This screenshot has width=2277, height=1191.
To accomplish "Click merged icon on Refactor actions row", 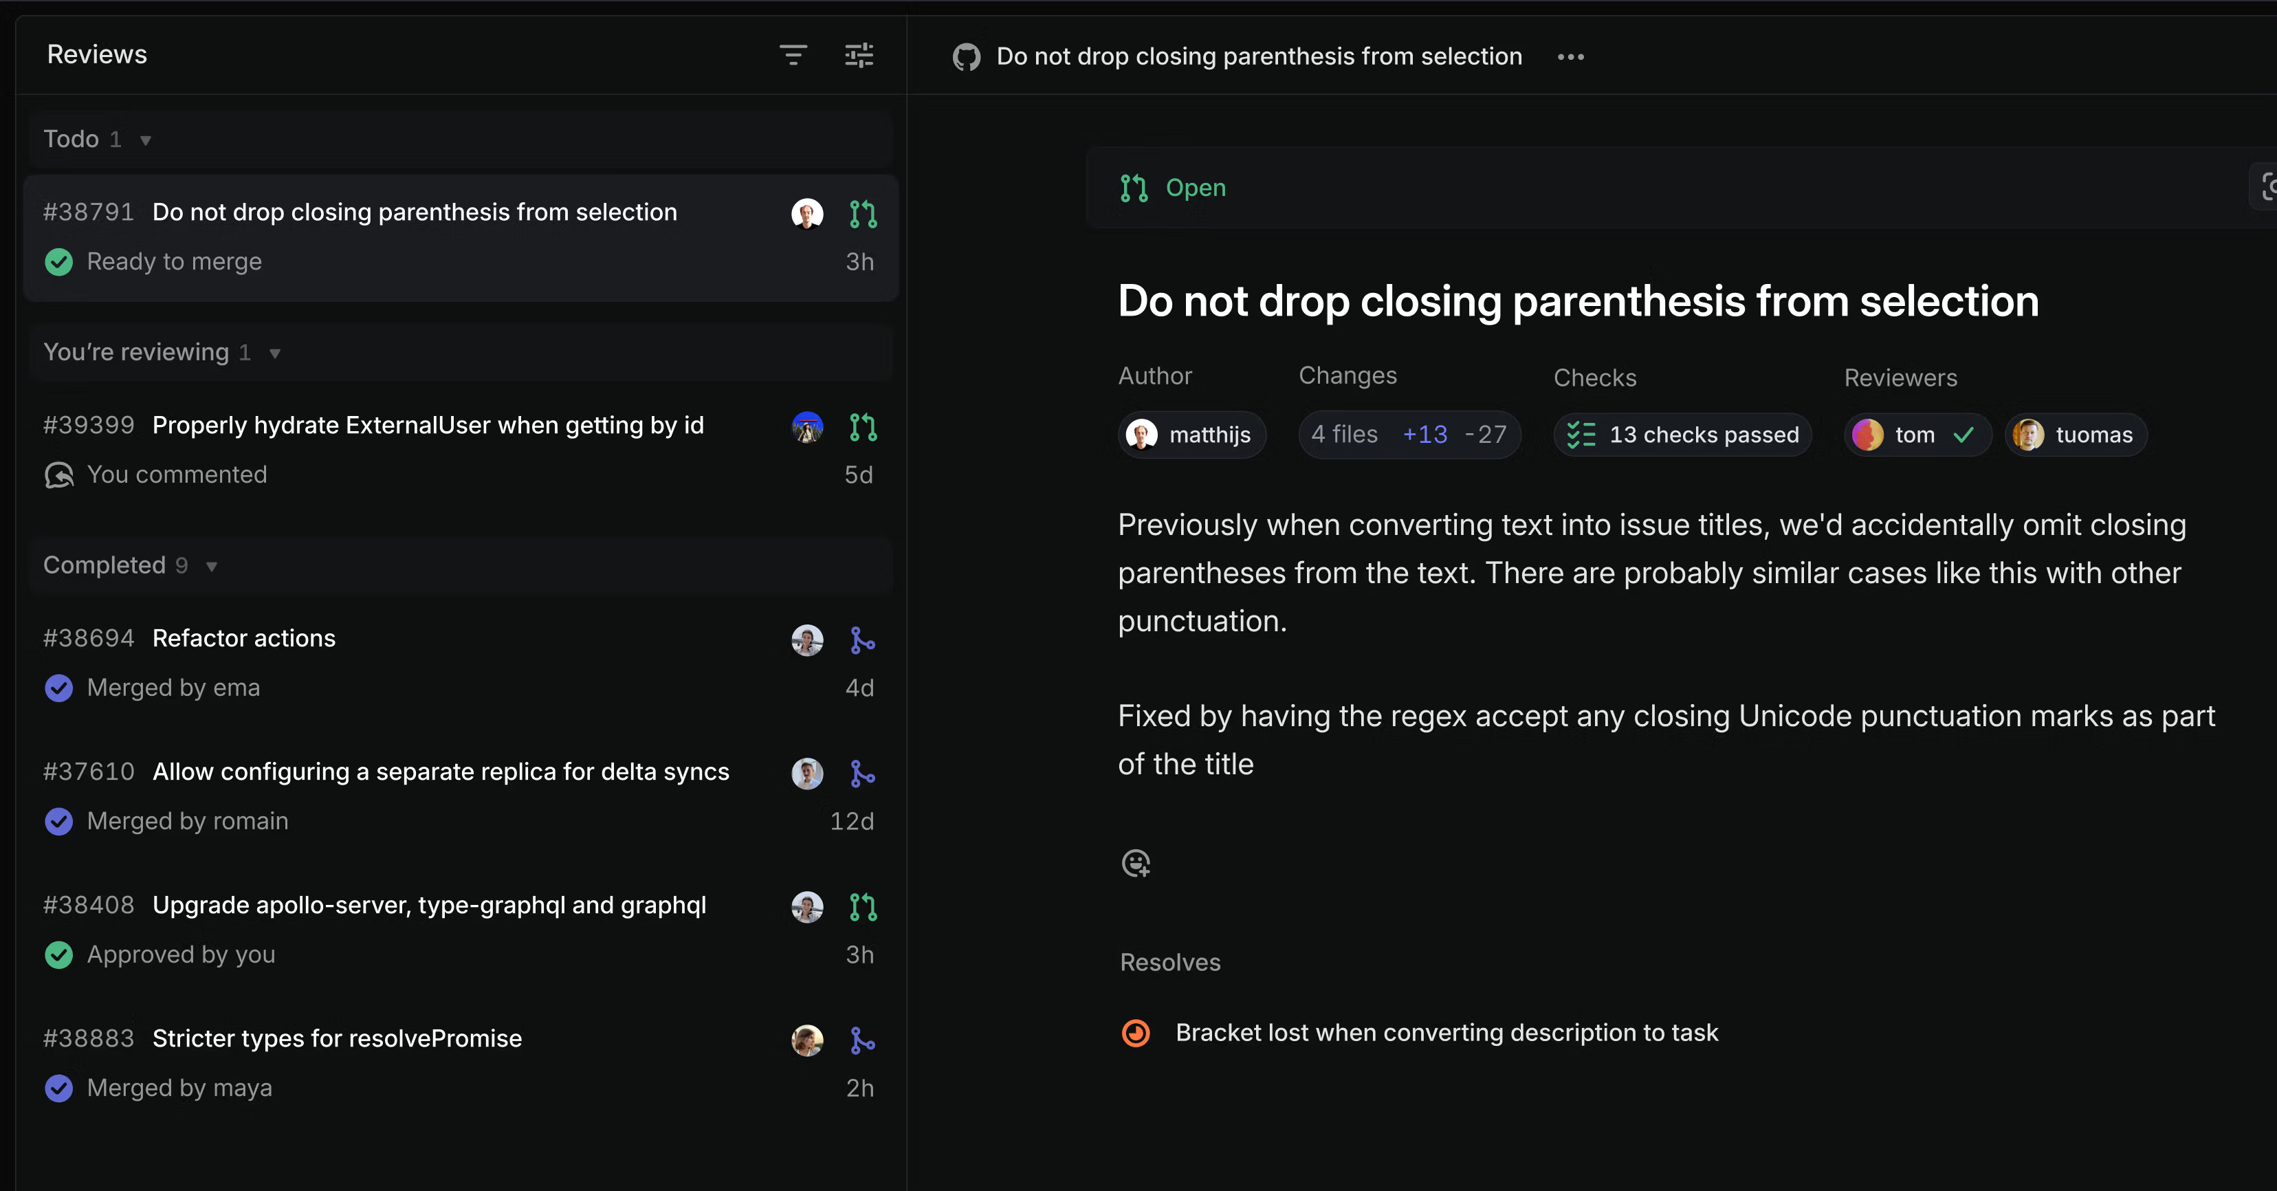I will (863, 640).
